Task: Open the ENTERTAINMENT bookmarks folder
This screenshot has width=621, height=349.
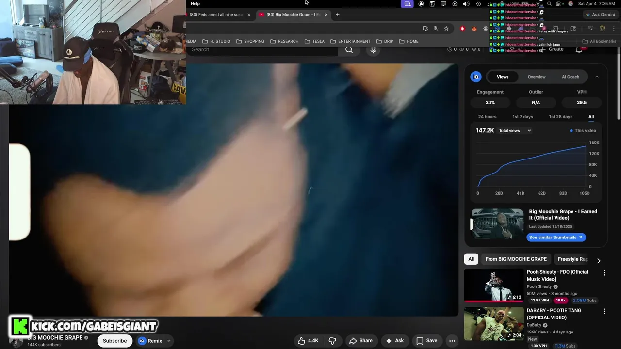Action: pyautogui.click(x=350, y=41)
